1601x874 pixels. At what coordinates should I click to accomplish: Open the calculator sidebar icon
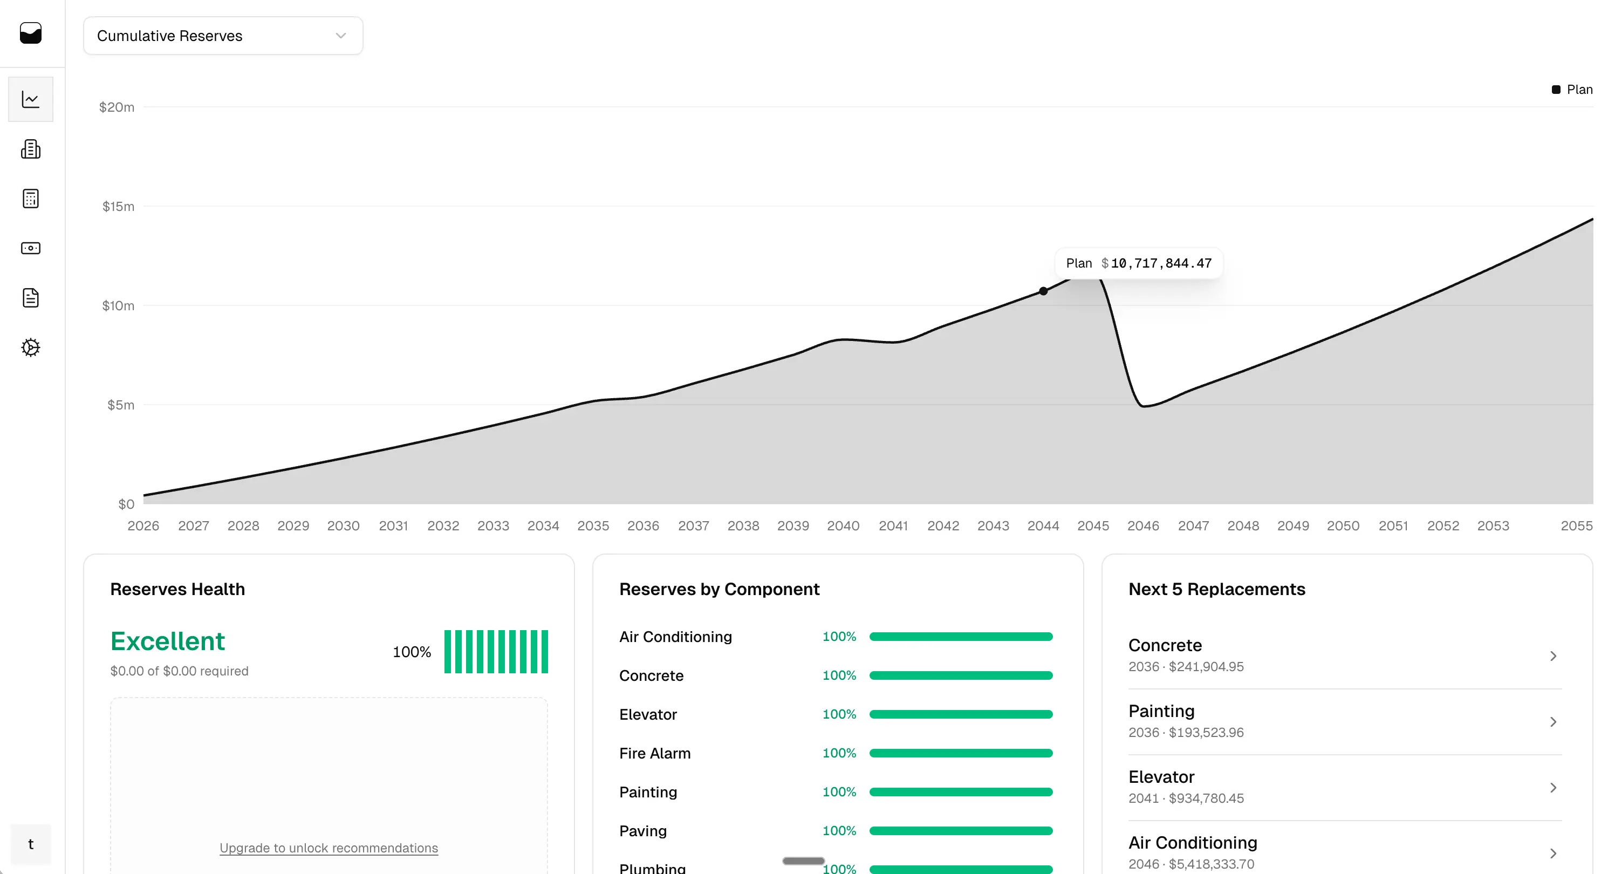click(x=30, y=199)
